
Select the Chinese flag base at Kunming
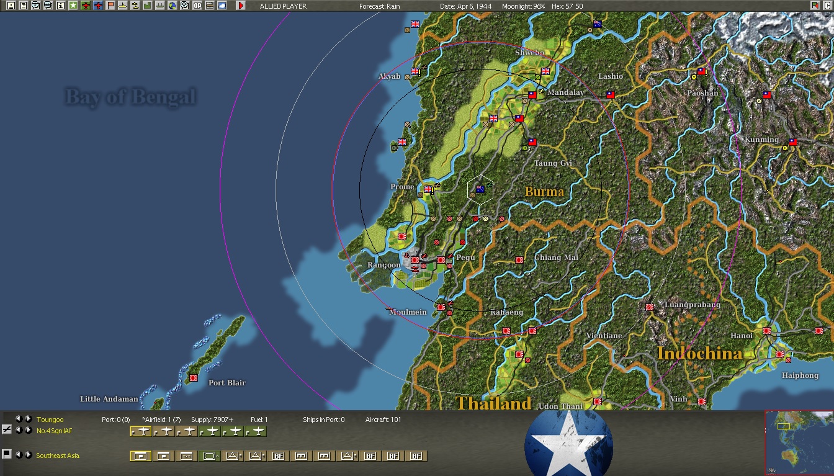pyautogui.click(x=792, y=142)
